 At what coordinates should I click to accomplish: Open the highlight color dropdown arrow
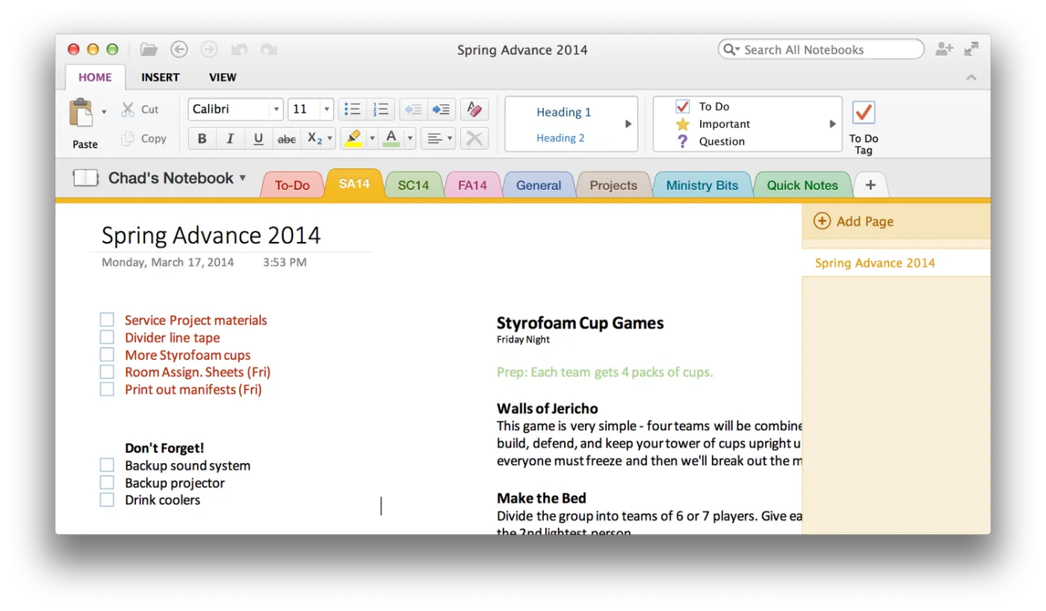(x=371, y=138)
